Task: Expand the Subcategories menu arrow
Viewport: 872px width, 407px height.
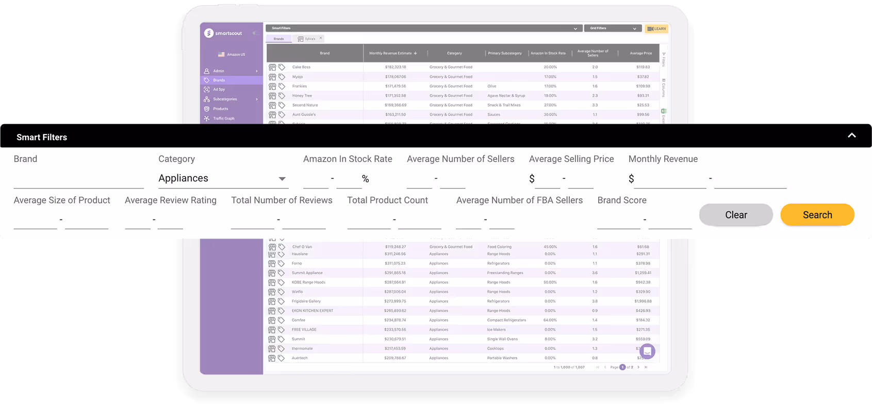Action: click(257, 99)
